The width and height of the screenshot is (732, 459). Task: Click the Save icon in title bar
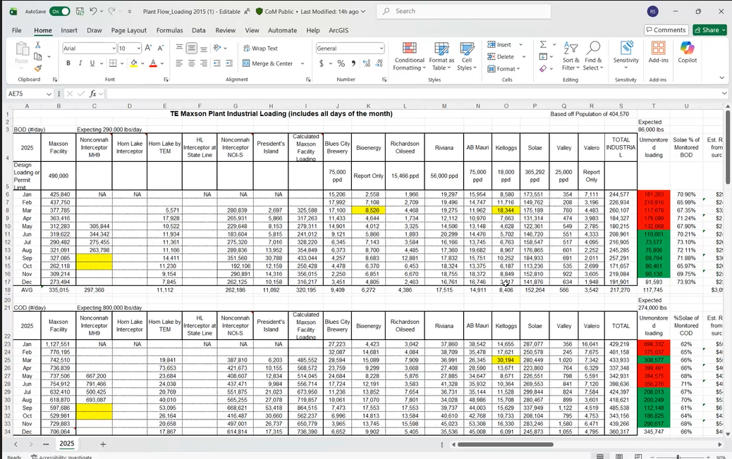pos(80,11)
